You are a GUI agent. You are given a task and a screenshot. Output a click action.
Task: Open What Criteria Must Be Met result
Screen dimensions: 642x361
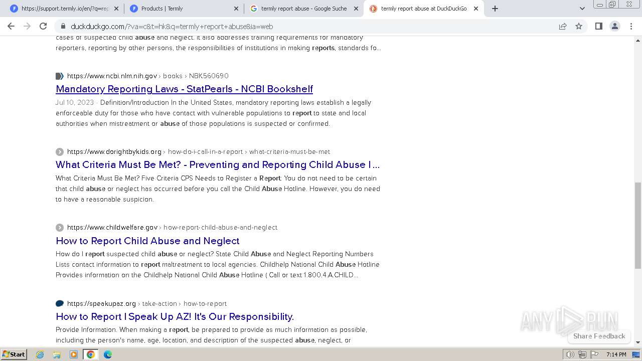(218, 164)
